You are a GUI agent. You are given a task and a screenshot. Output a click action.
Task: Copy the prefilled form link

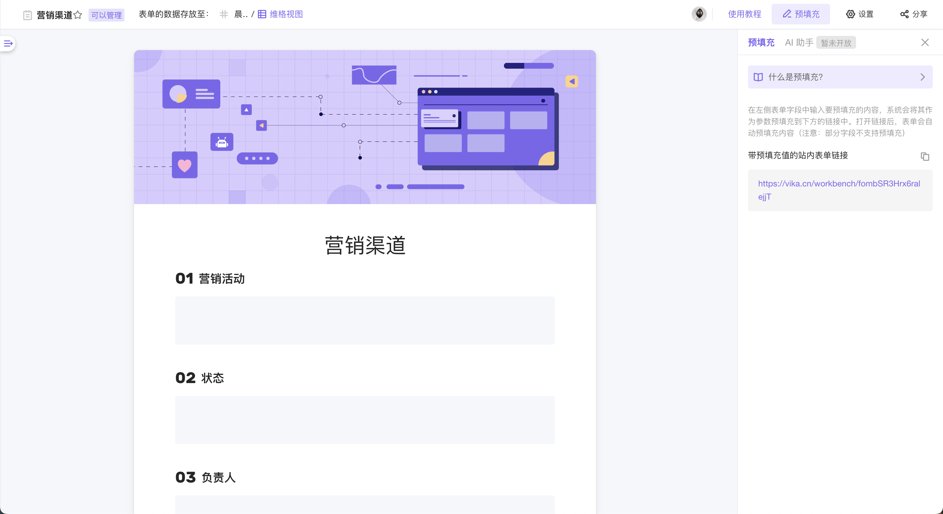[x=925, y=156]
